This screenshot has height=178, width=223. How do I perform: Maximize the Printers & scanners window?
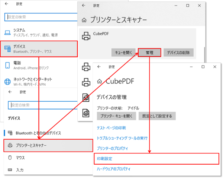point(188,6)
